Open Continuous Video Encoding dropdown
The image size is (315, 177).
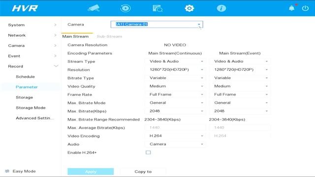(x=175, y=136)
